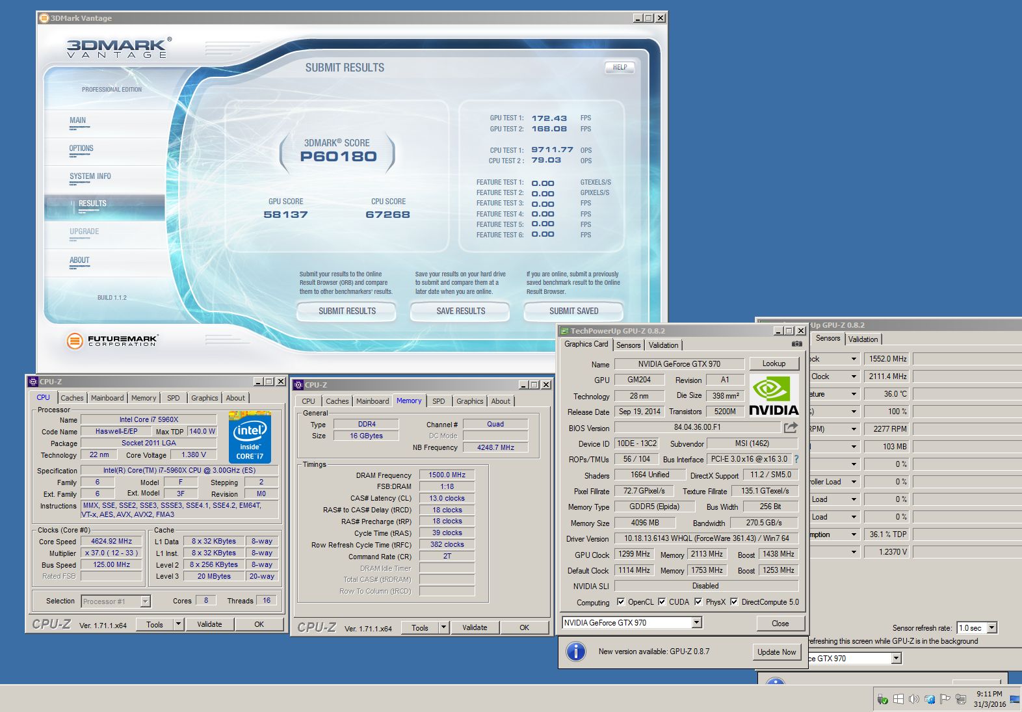Open Graphics tab in CPU-Z CPU window

205,398
